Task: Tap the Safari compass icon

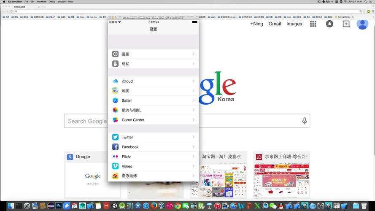Action: (115, 100)
